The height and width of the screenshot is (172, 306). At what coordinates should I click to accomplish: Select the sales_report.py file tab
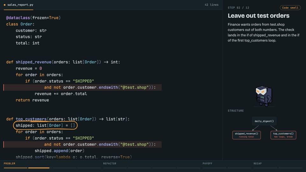click(18, 5)
